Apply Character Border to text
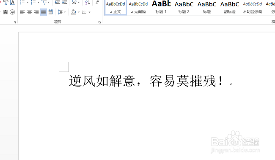 coord(13,2)
